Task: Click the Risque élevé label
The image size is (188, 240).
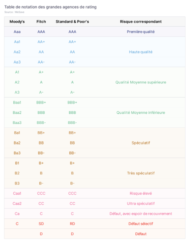Action: click(x=141, y=193)
